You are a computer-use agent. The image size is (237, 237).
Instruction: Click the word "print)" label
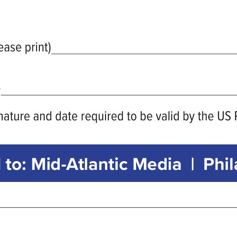click(x=38, y=48)
